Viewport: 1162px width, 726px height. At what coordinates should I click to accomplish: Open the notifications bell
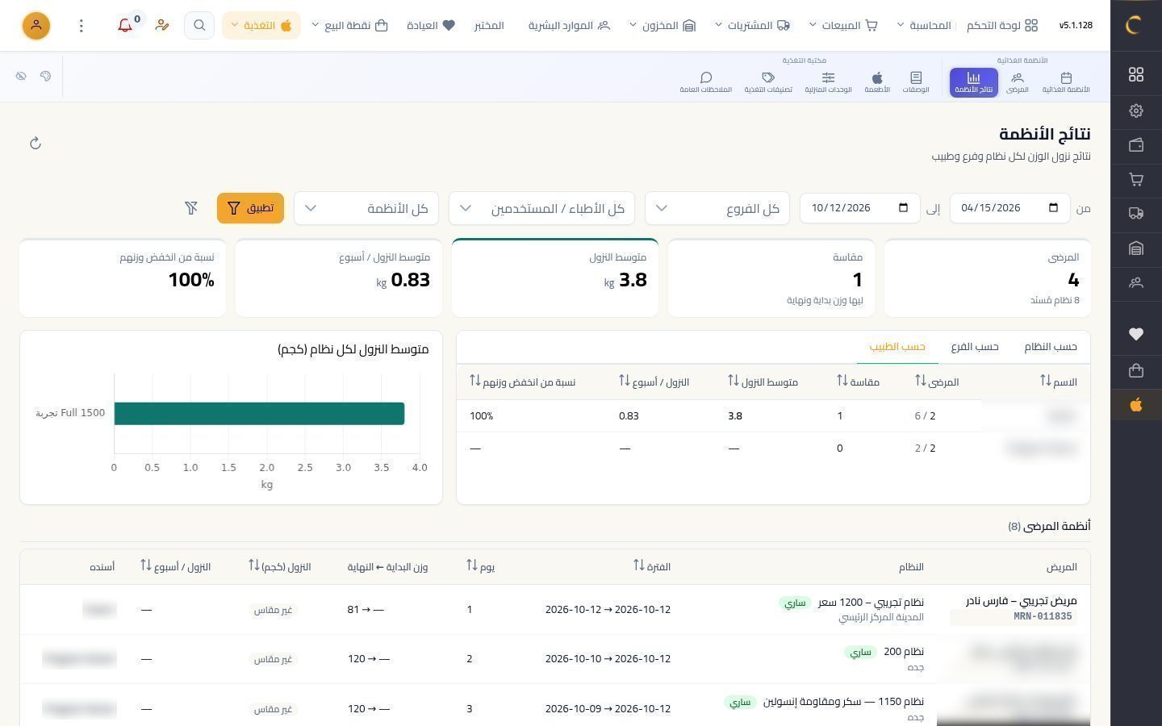point(125,26)
